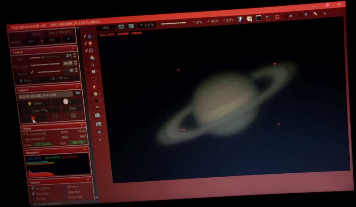Viewport: 356px width, 207px height.
Task: Open the SER file format dropdown
Action: point(73,109)
